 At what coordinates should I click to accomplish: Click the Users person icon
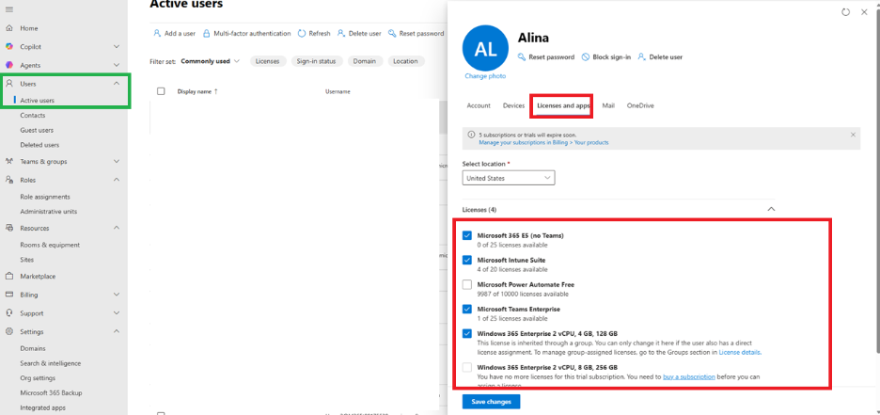click(x=9, y=84)
